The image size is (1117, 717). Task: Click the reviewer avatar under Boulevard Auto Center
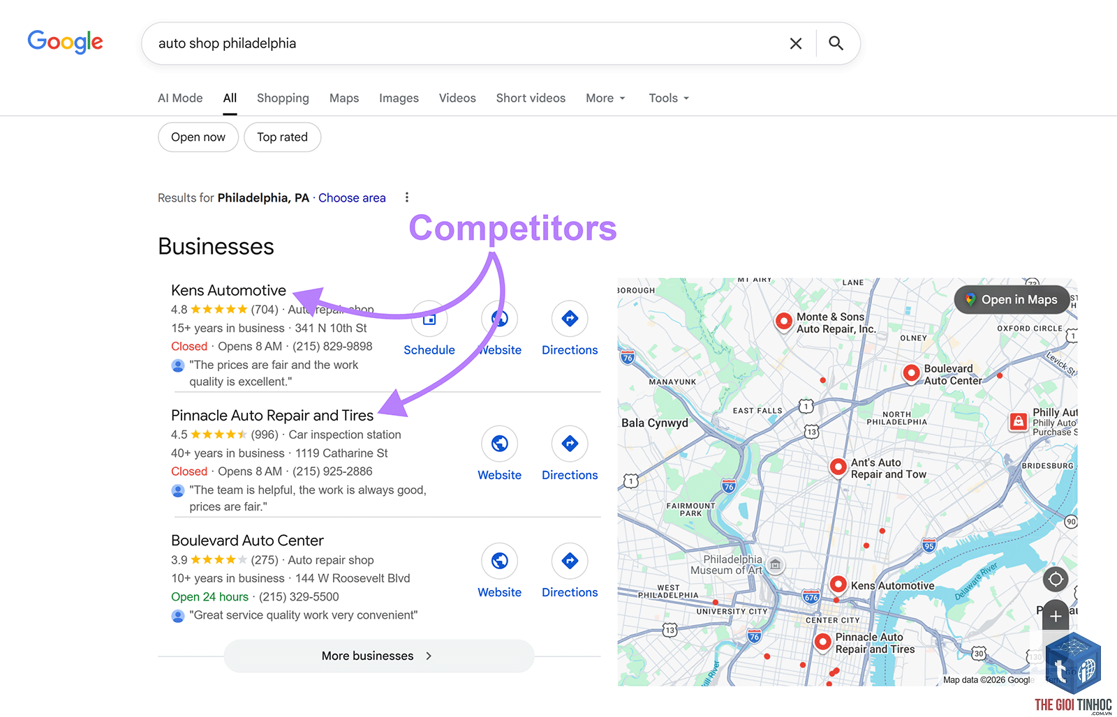[178, 616]
